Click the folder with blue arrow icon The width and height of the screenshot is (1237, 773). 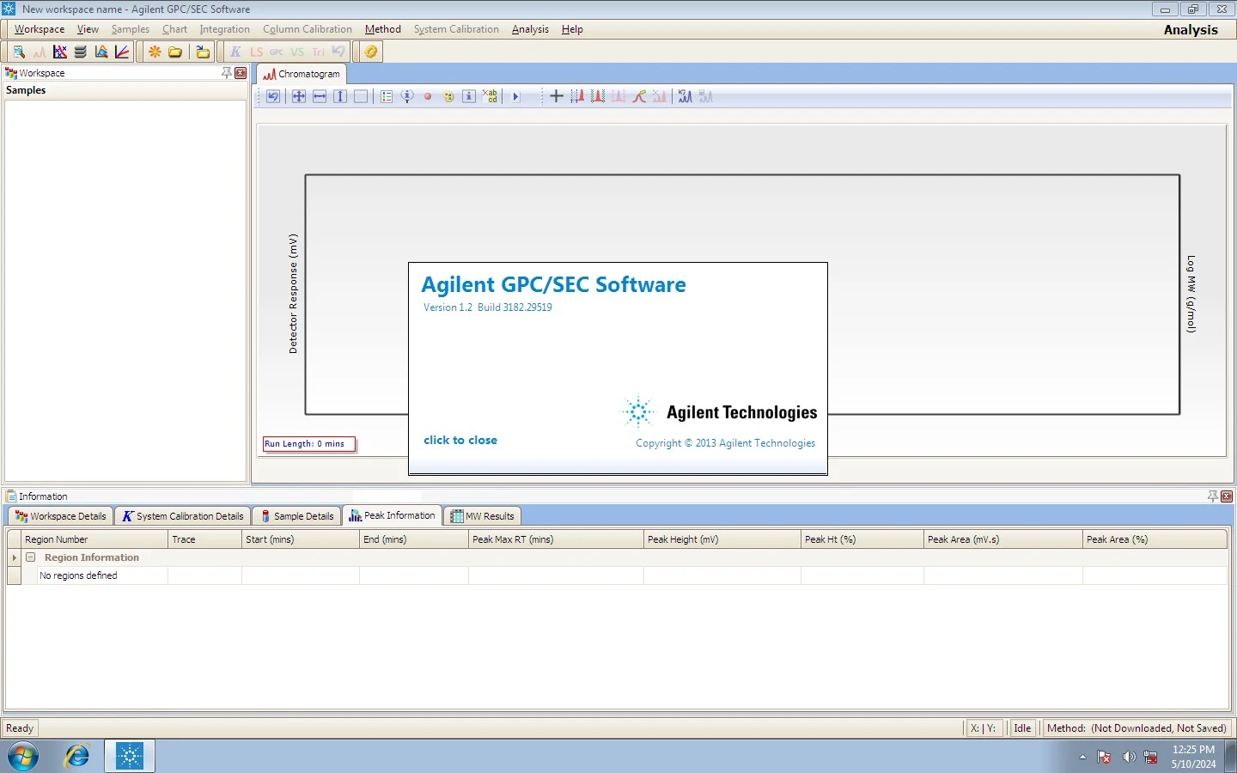203,52
